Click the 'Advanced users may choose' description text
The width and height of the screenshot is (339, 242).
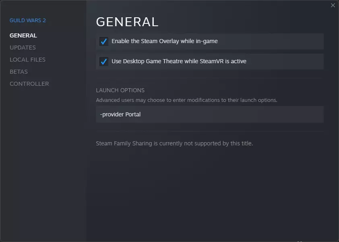[186, 100]
